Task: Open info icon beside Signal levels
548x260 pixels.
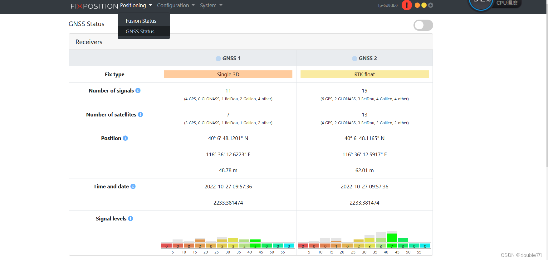Action: coord(130,219)
